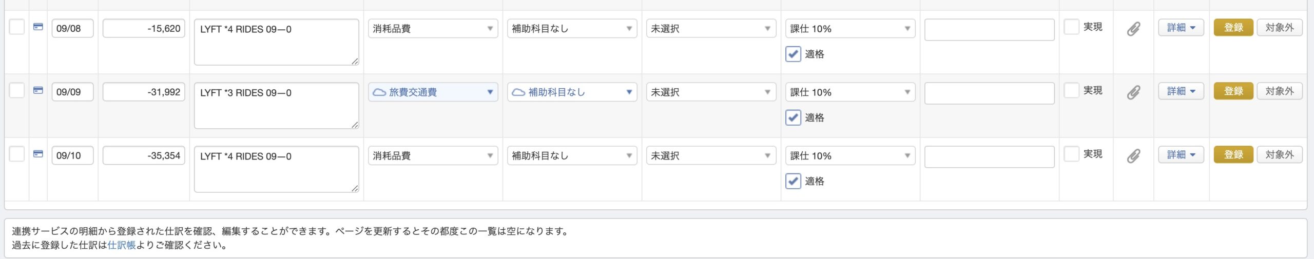Click the amount field showing -31,992
Screen dimensions: 1314x259
[144, 92]
